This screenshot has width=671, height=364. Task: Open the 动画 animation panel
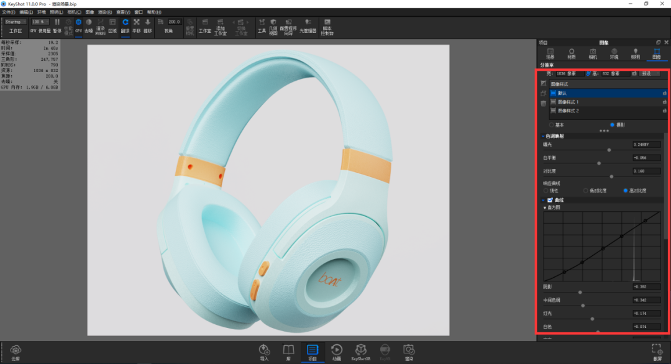336,353
